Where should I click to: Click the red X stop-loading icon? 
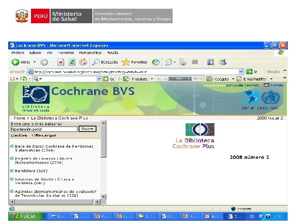(x=60, y=62)
